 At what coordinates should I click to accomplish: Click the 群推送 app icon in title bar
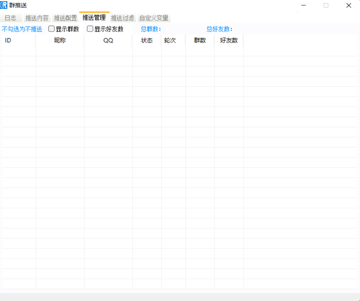4,5
